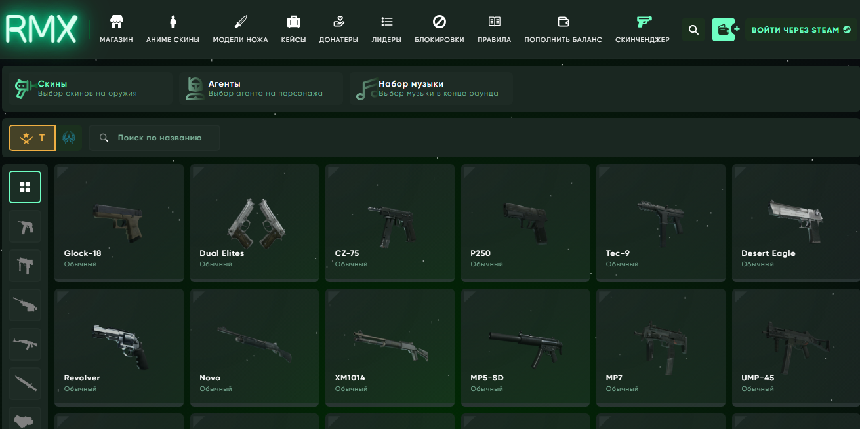Screen dimensions: 860x429
Task: Open the Набор музыки tab
Action: tap(431, 89)
